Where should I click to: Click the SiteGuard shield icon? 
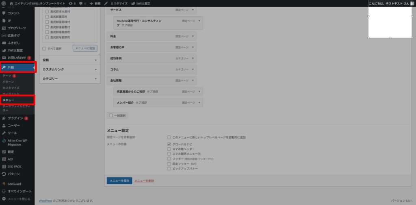[x=4, y=184]
